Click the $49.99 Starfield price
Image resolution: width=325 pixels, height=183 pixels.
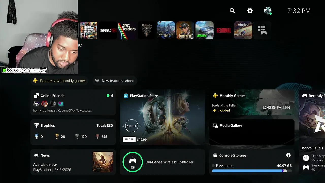click(x=142, y=140)
